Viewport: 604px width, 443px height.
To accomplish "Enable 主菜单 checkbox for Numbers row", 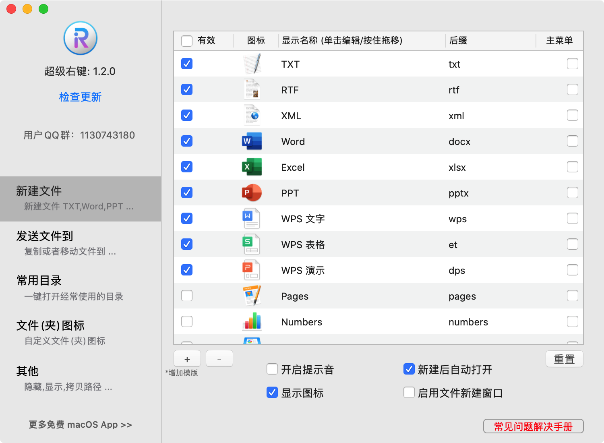I will tap(573, 321).
